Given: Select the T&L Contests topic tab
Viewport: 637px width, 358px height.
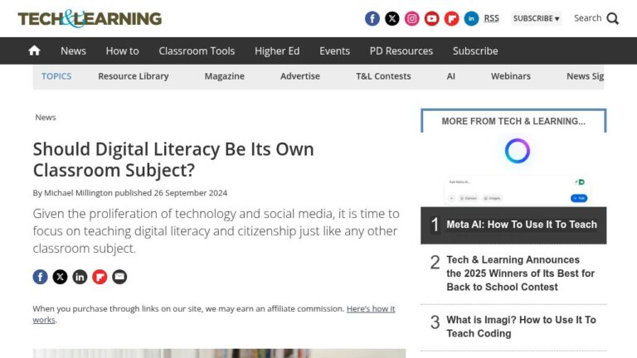Looking at the screenshot, I should click(x=383, y=76).
